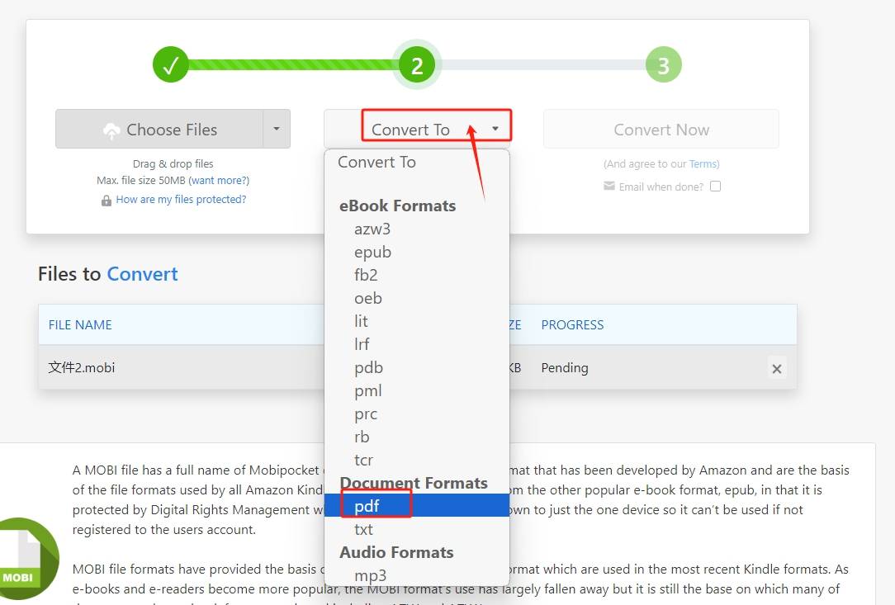Open the 'want more?' file size link
The image size is (895, 605).
point(219,180)
